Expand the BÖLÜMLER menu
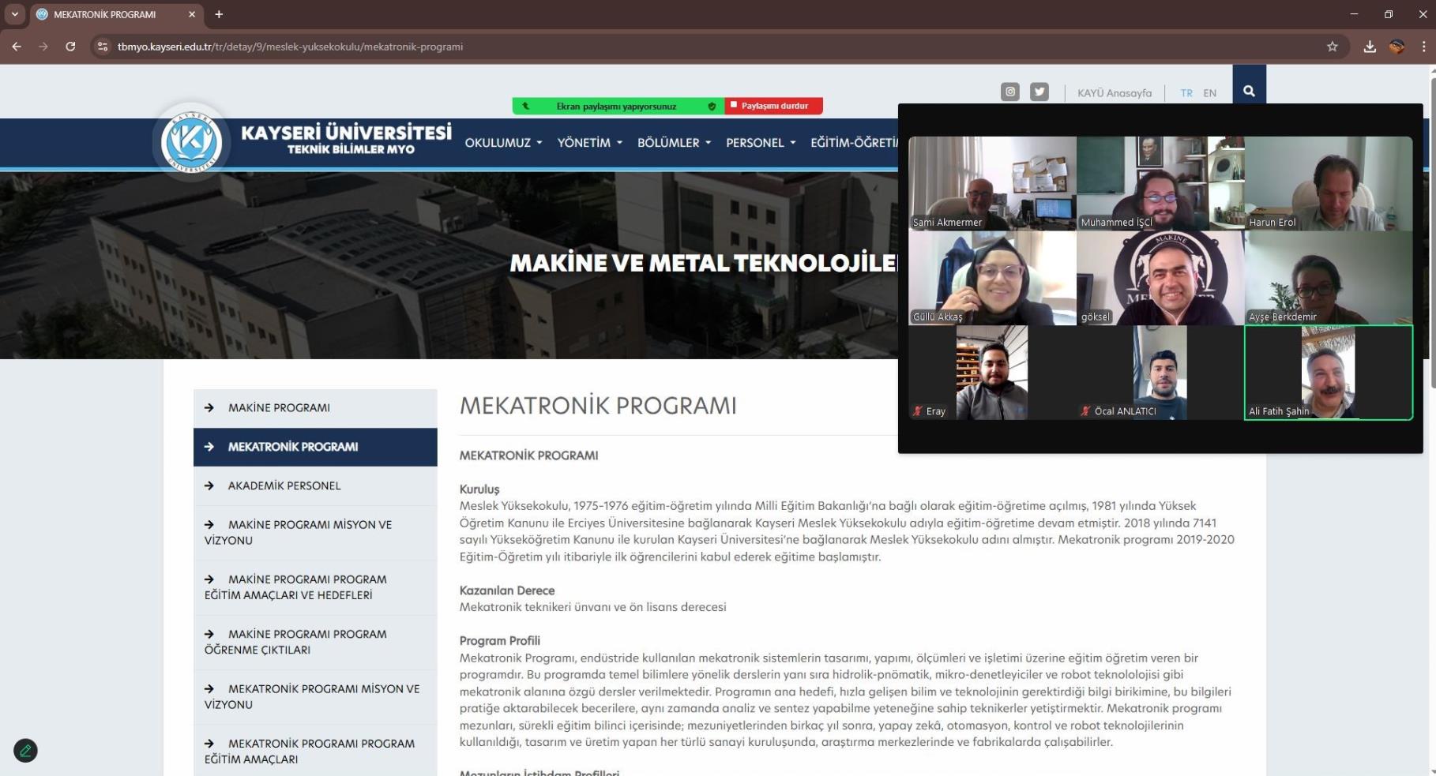1436x776 pixels. 674,143
